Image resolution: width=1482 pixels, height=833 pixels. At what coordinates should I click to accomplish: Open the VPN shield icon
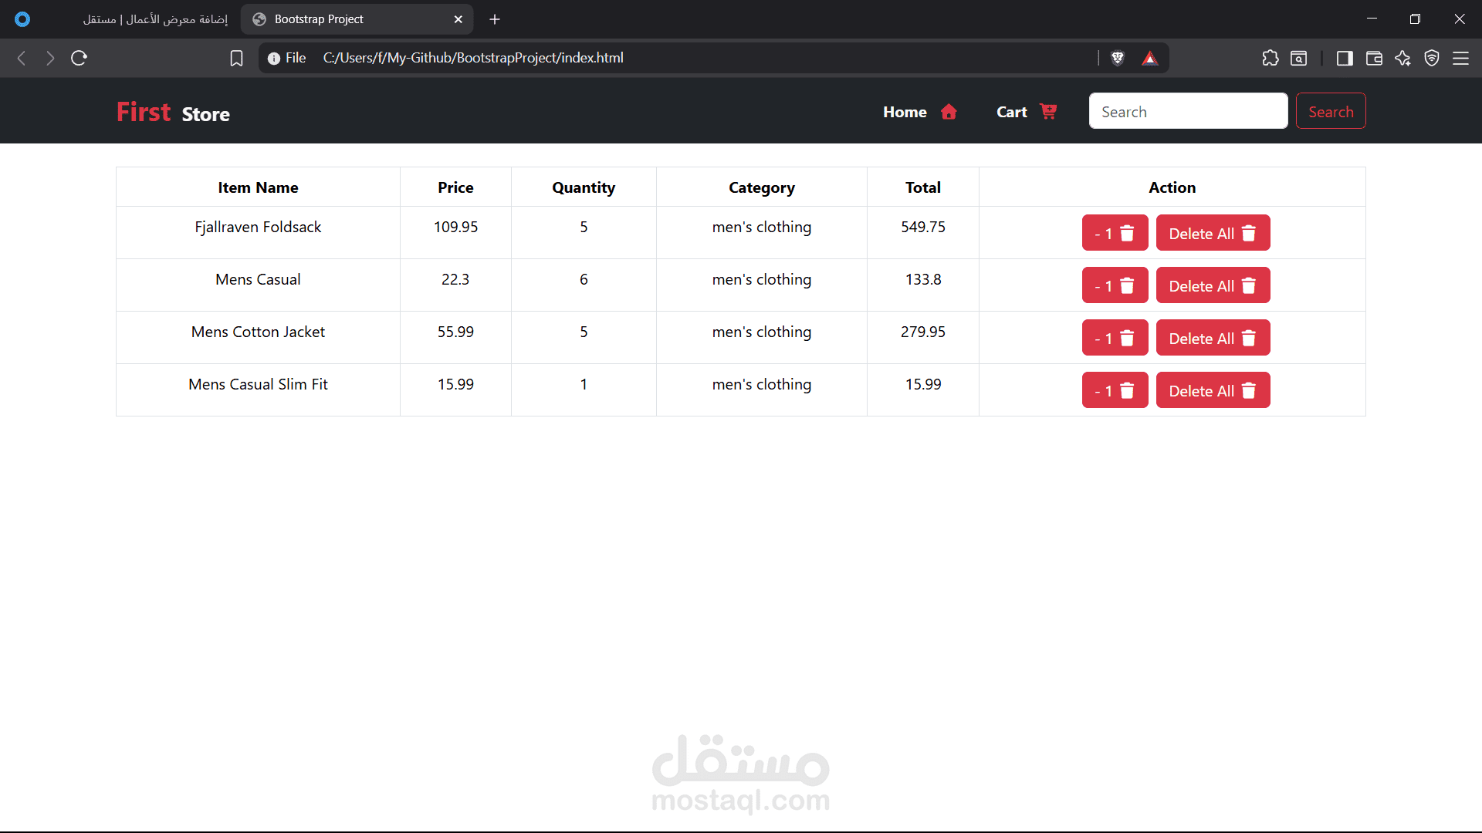(1432, 58)
